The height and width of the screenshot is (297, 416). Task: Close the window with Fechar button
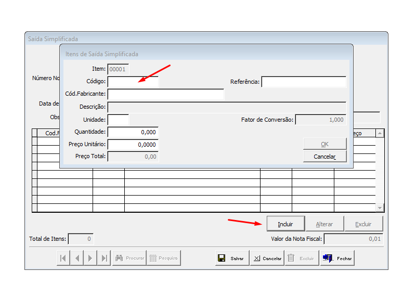point(337,258)
